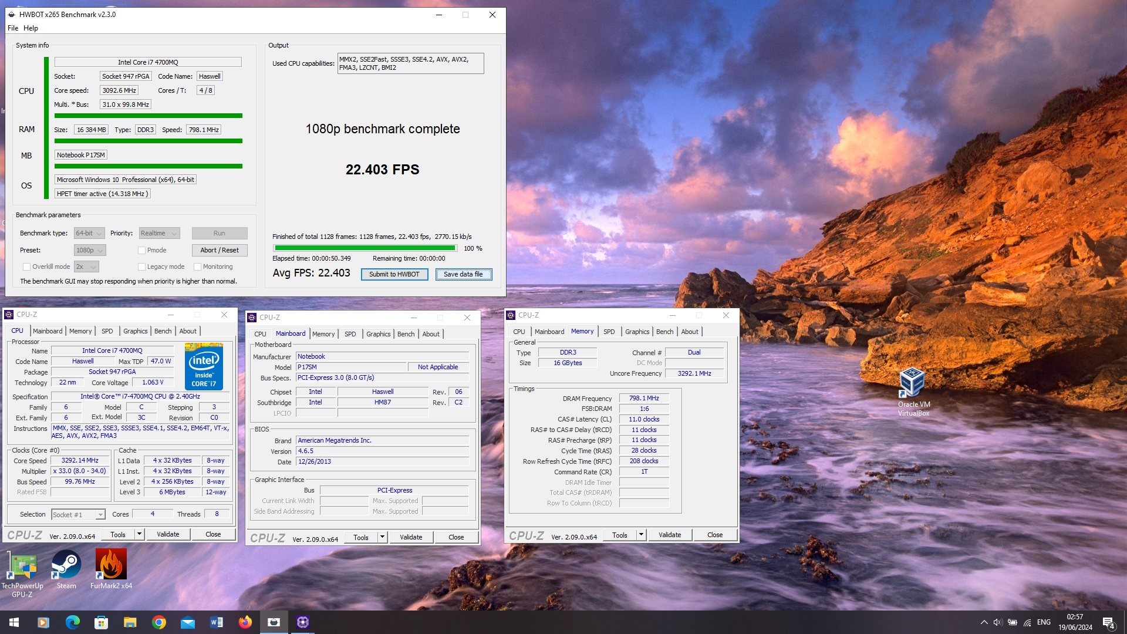Open the media player taskbar icon
Screen dimensions: 1127x634
click(x=43, y=622)
